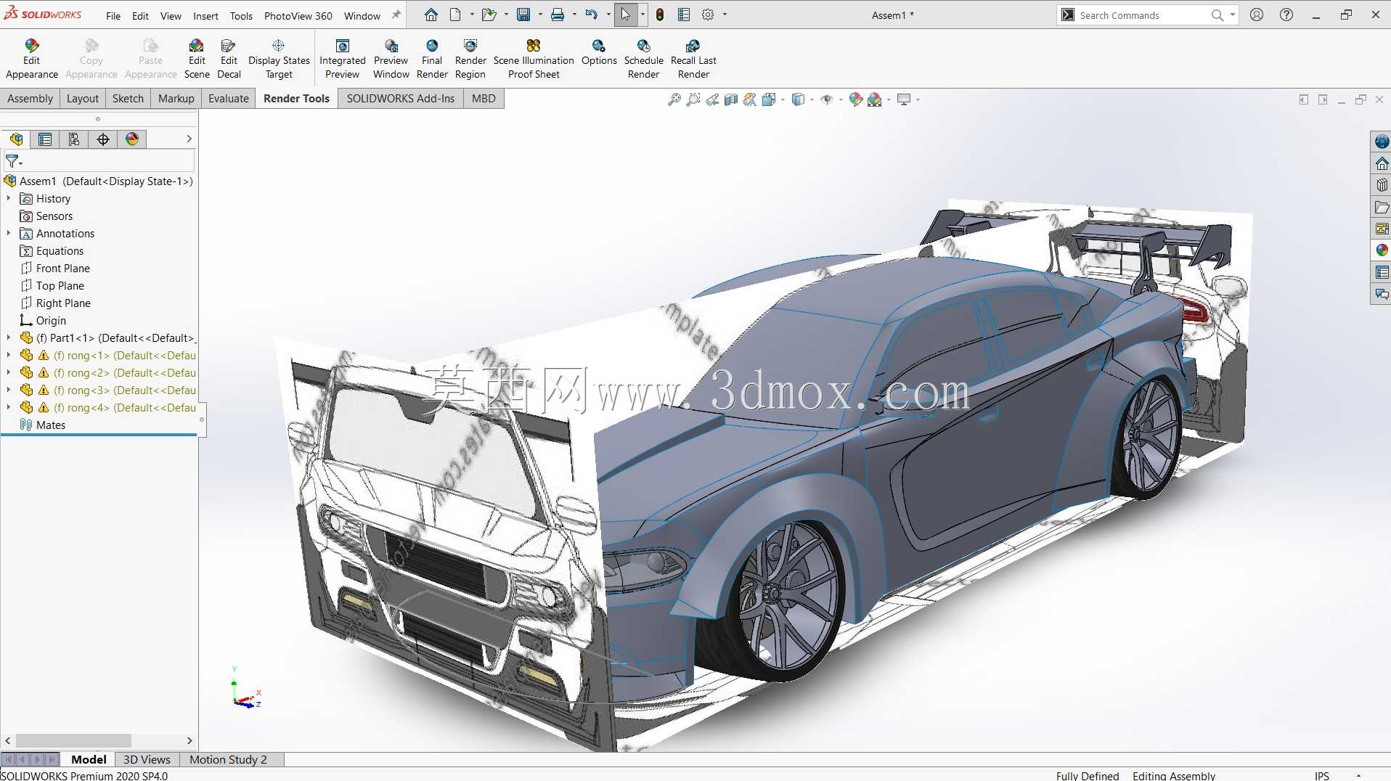Click the Previous View icon

pos(712,99)
